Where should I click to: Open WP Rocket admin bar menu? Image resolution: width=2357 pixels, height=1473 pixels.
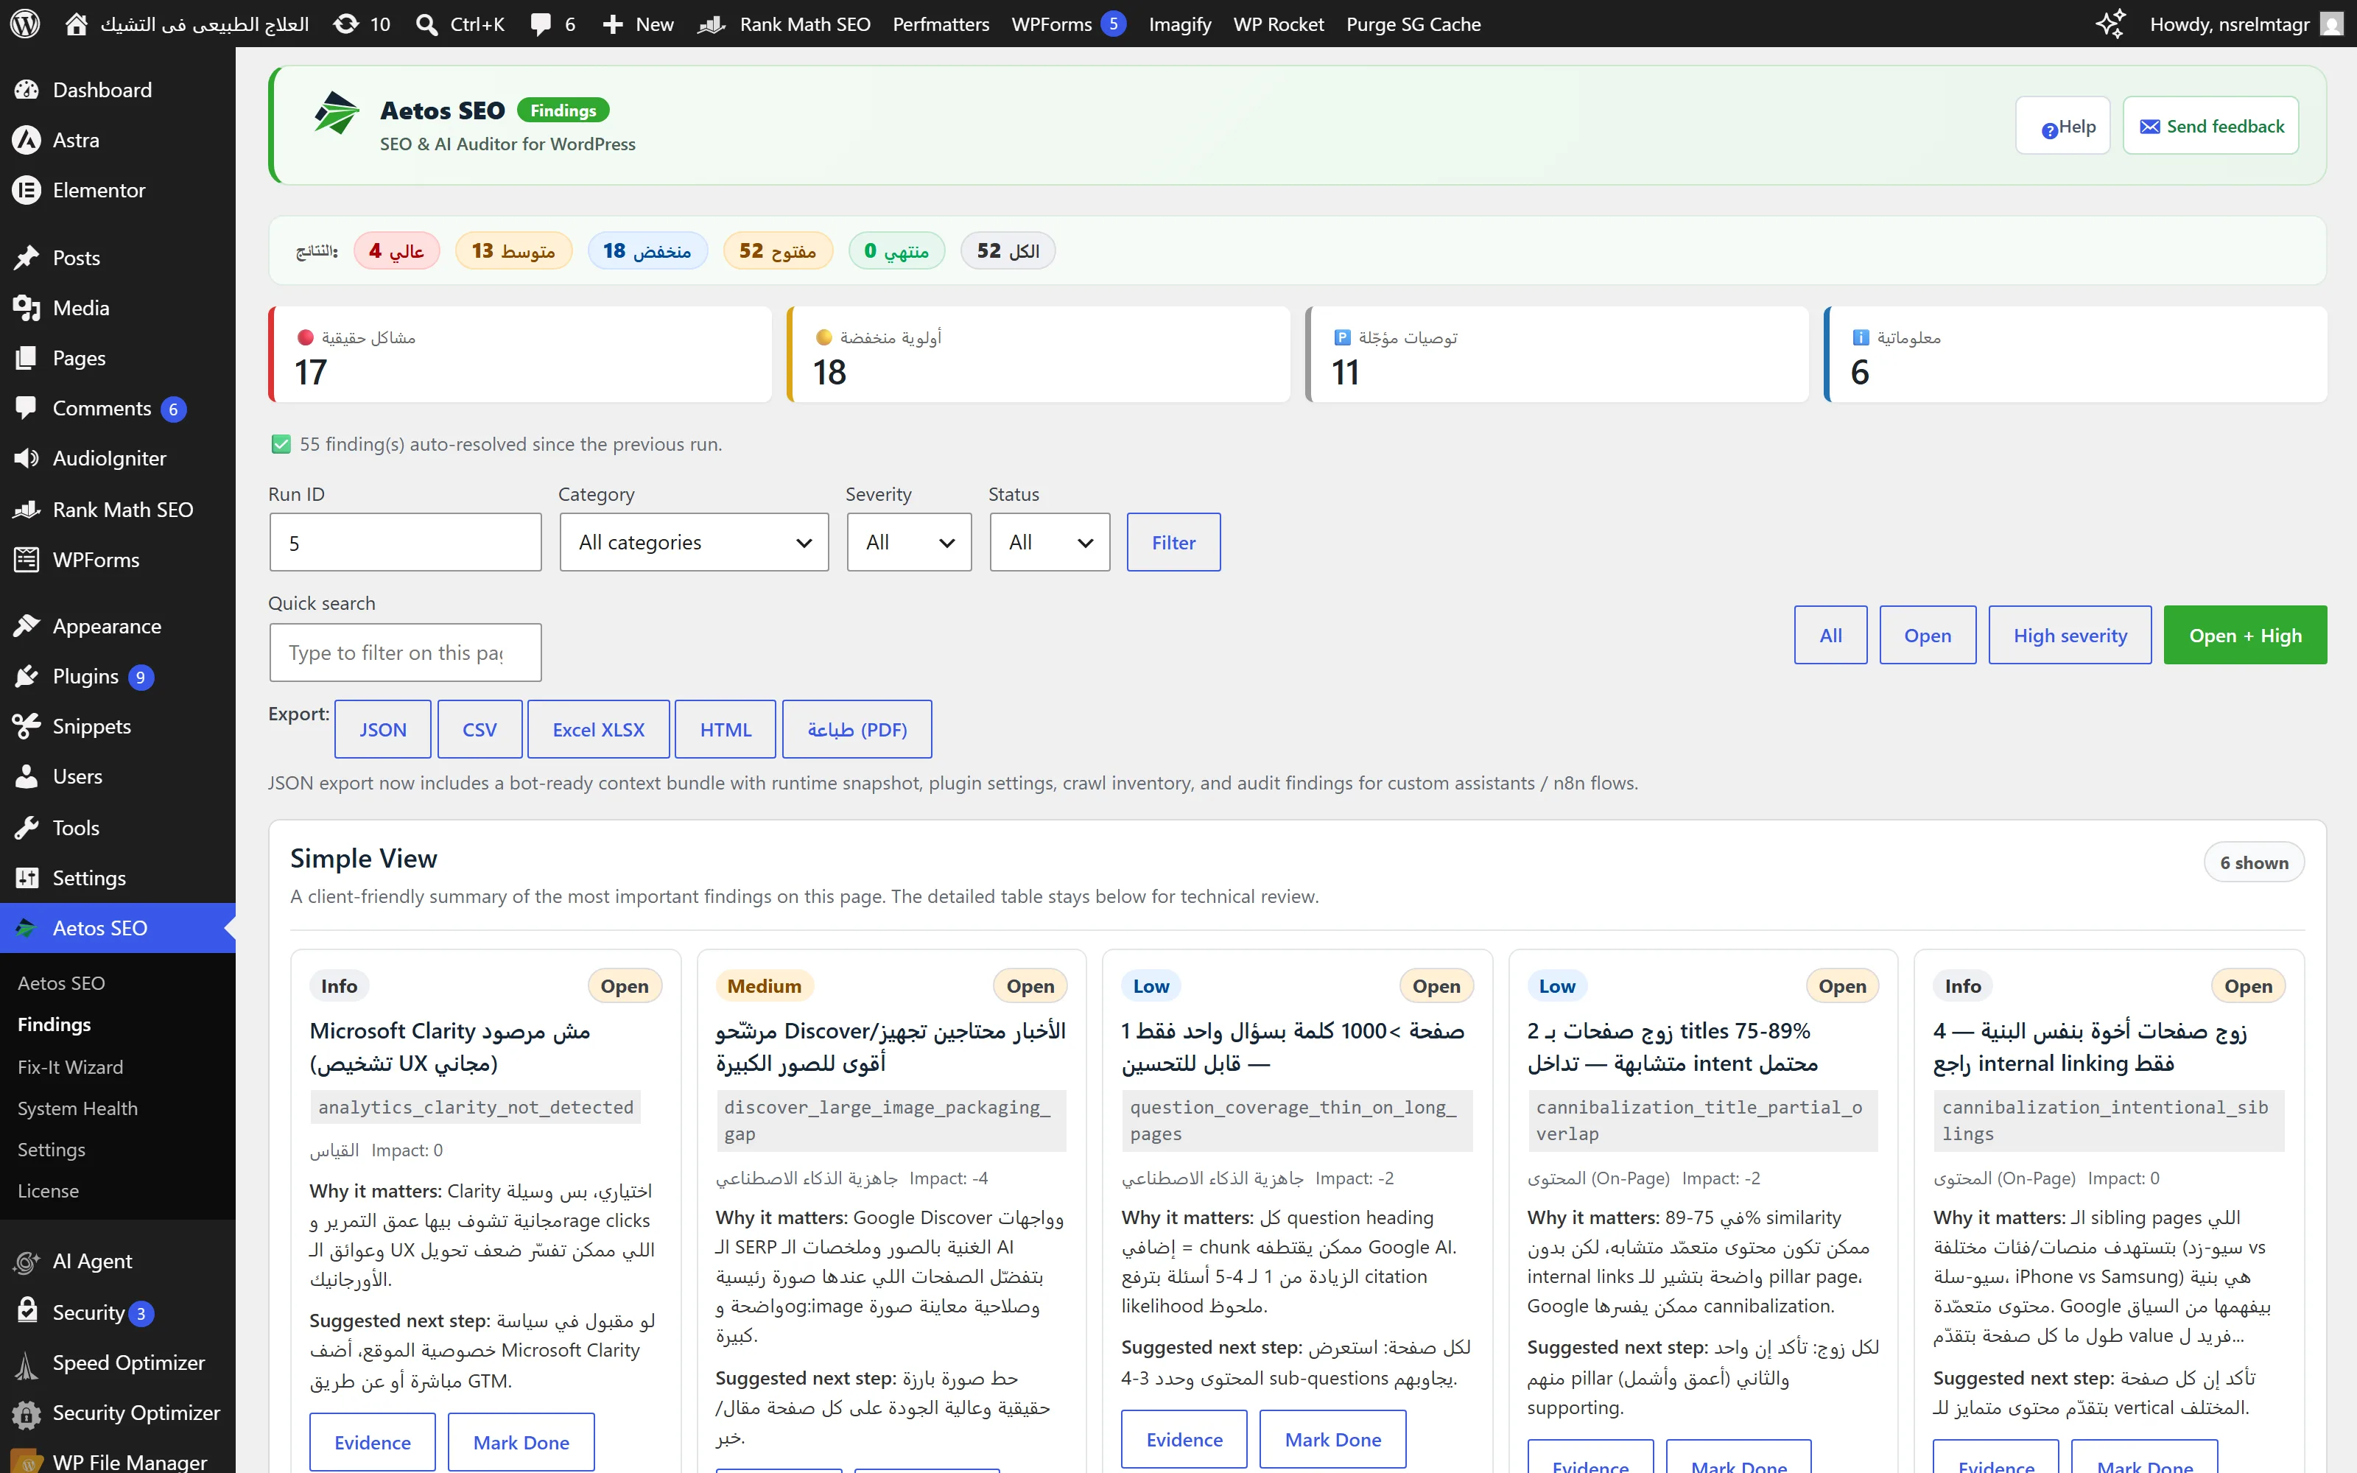click(1278, 24)
